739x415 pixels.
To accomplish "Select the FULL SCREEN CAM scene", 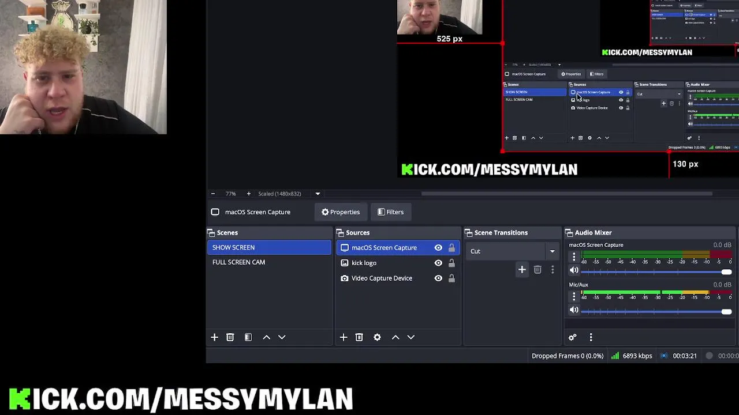I will click(x=269, y=262).
